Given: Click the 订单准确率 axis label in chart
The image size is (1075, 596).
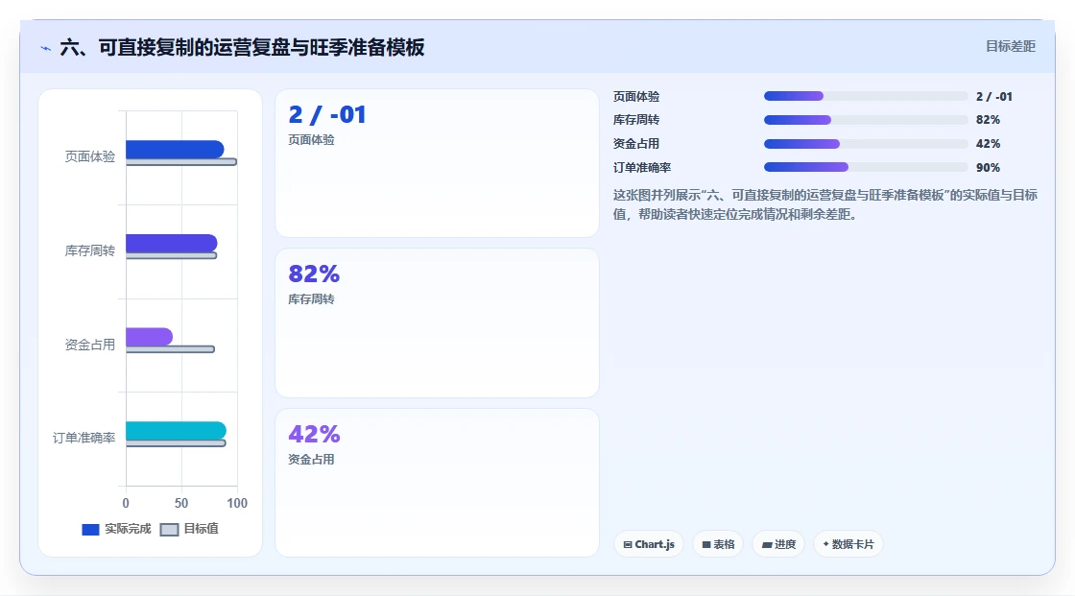Looking at the screenshot, I should click(84, 439).
